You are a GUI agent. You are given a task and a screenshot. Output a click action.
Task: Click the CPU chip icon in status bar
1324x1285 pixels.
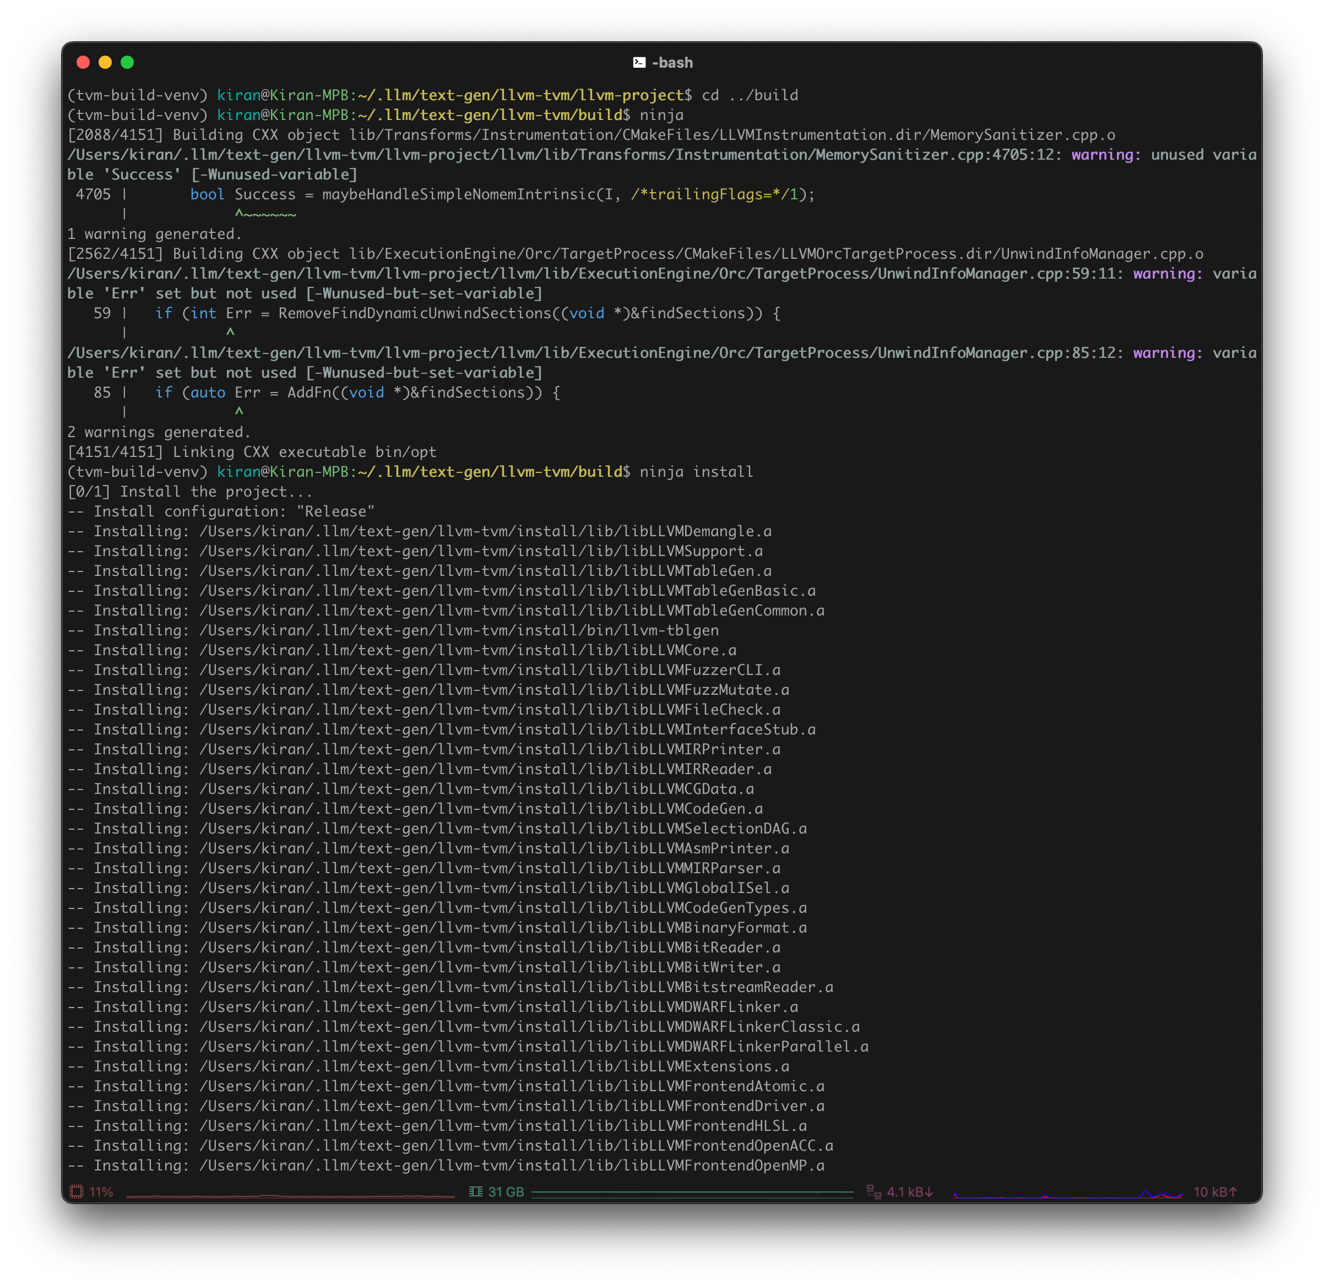click(77, 1192)
